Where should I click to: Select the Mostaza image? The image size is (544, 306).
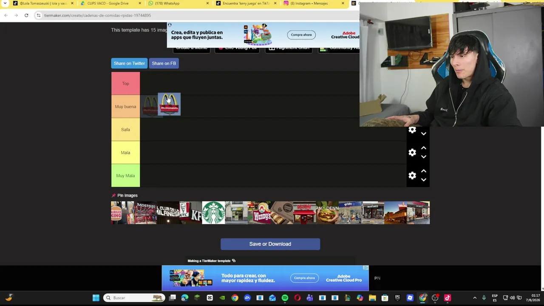[145, 212]
